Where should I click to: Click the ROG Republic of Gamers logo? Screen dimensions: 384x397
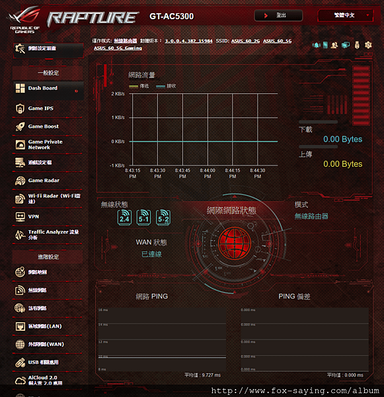click(x=24, y=20)
